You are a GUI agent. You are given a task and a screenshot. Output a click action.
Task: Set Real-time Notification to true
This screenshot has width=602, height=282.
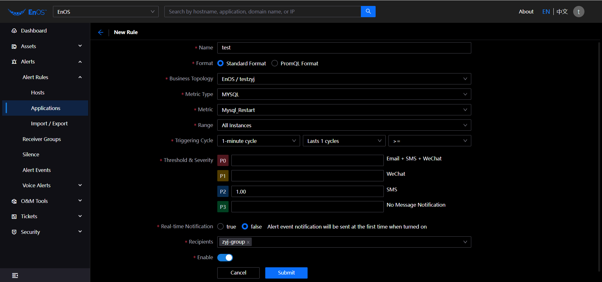pyautogui.click(x=220, y=226)
